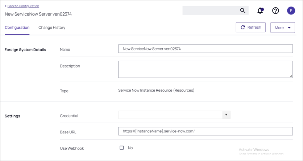Screen dimensions: 303x161
Task: Enable the Use Webhook checkbox
Action: click(x=122, y=148)
